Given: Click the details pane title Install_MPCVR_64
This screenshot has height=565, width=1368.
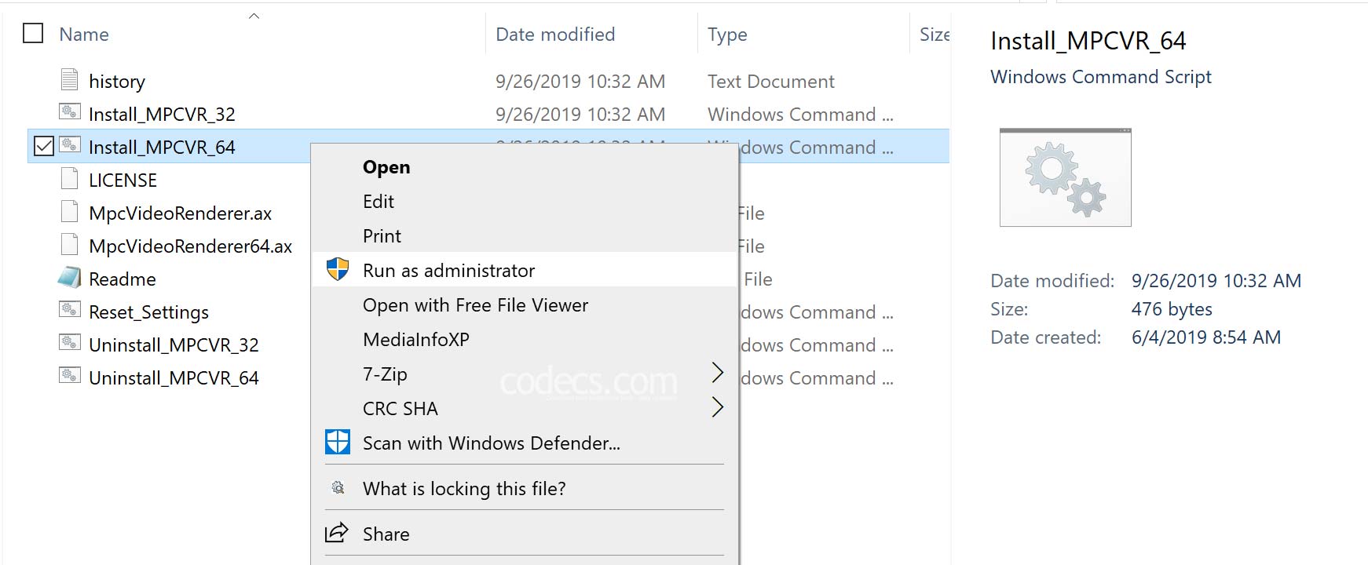Looking at the screenshot, I should click(1088, 41).
